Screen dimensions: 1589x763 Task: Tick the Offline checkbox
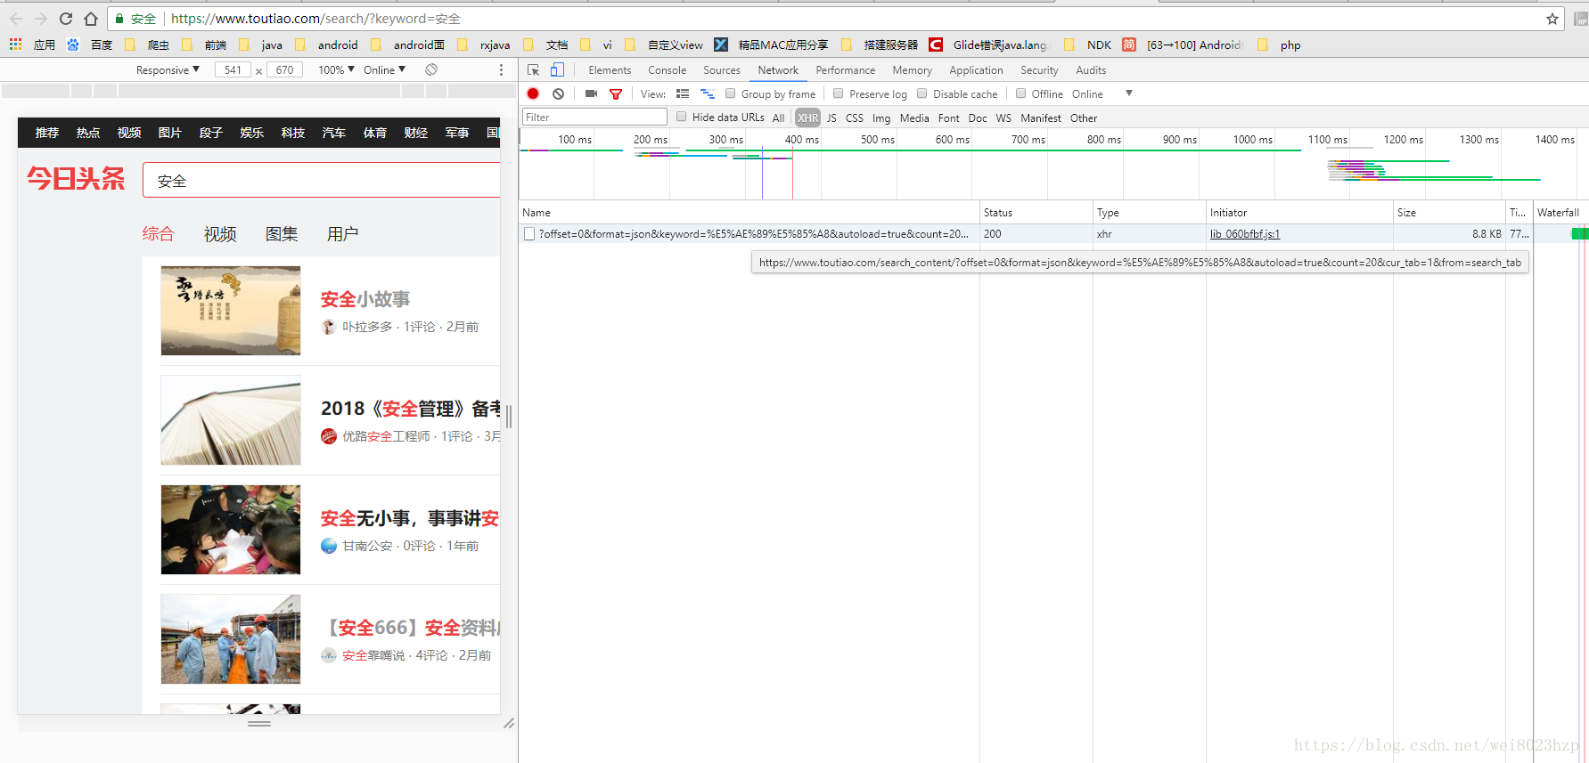tap(1021, 93)
